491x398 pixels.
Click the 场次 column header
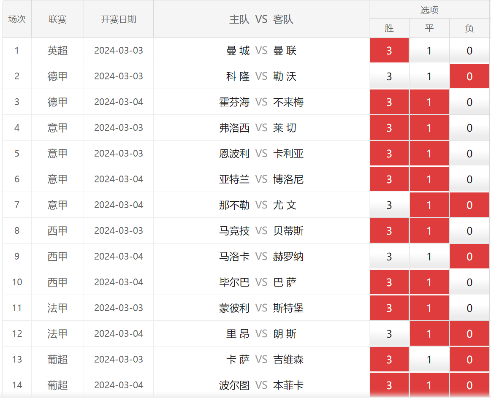pos(17,19)
